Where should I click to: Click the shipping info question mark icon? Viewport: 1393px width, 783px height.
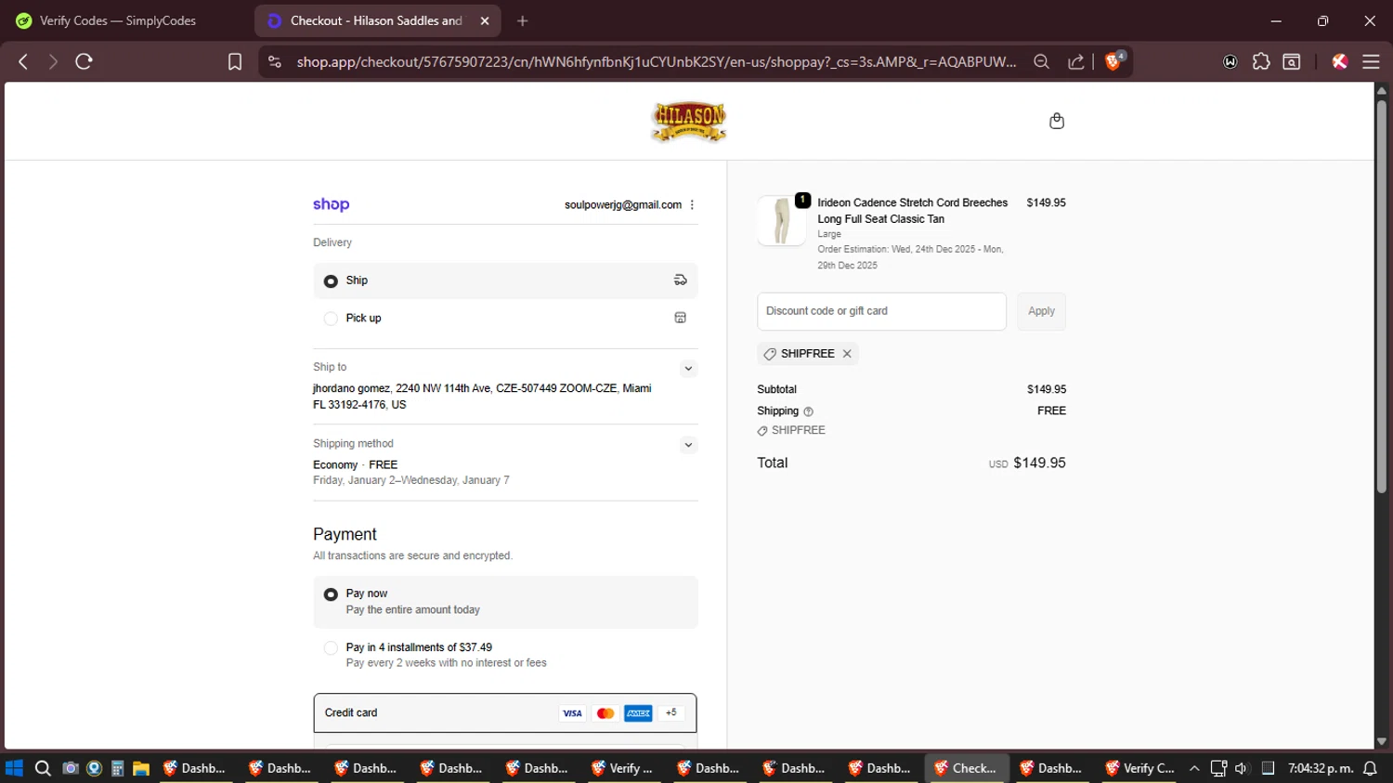point(808,411)
